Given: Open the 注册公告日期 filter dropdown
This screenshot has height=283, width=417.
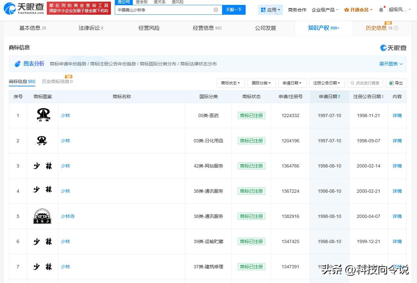Looking at the screenshot, I should tap(327, 83).
